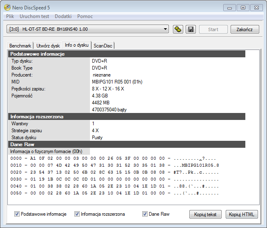Minimize the Nero DiscSpeed window
The height and width of the screenshot is (228, 267).
[x=229, y=8]
